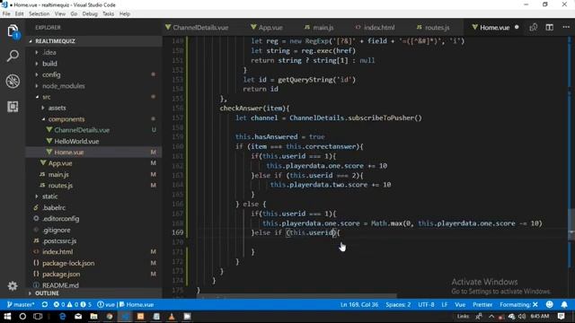Open the File menu
575x323 pixels.
[x=6, y=14]
